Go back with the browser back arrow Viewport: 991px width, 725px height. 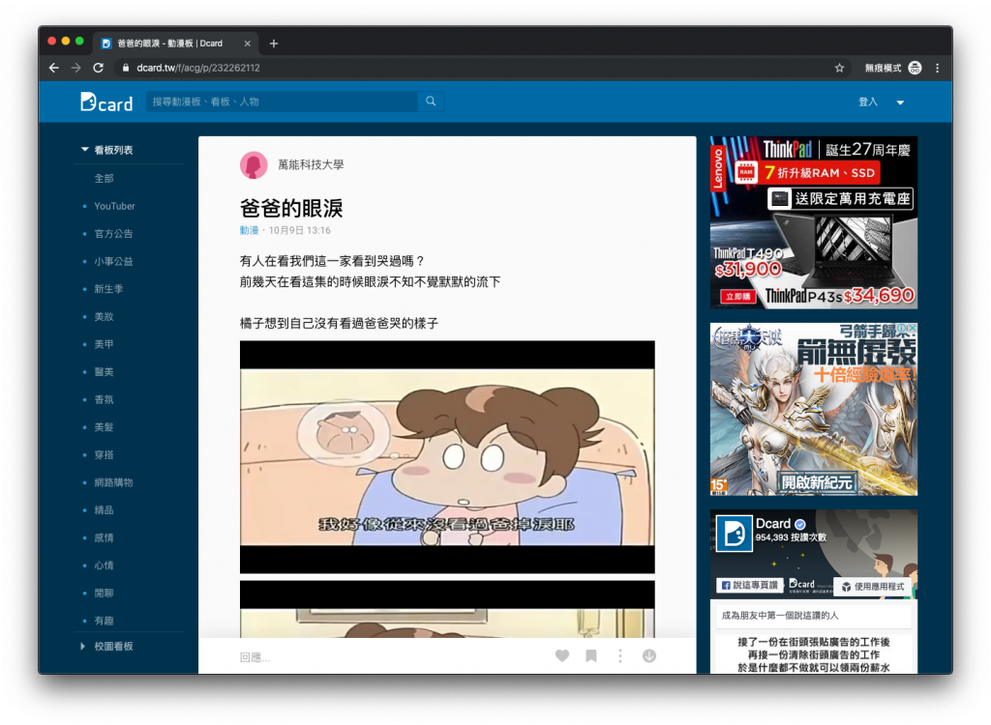tap(54, 68)
